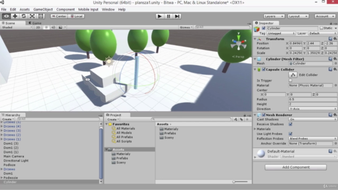Select the Rotate tool
This screenshot has height=190, width=338.
[x=23, y=16]
